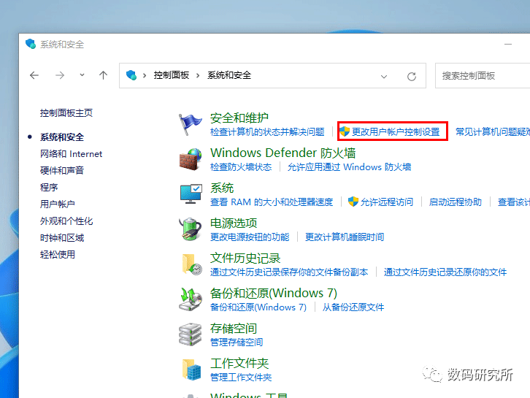Screen dimensions: 530x398
Task: Click 更改电源按钮的功能
Action: coord(250,237)
